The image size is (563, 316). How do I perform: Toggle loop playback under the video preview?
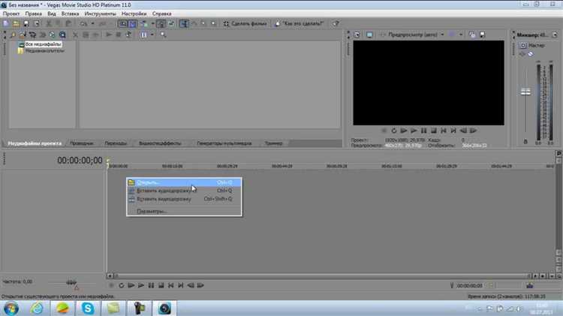tap(393, 130)
